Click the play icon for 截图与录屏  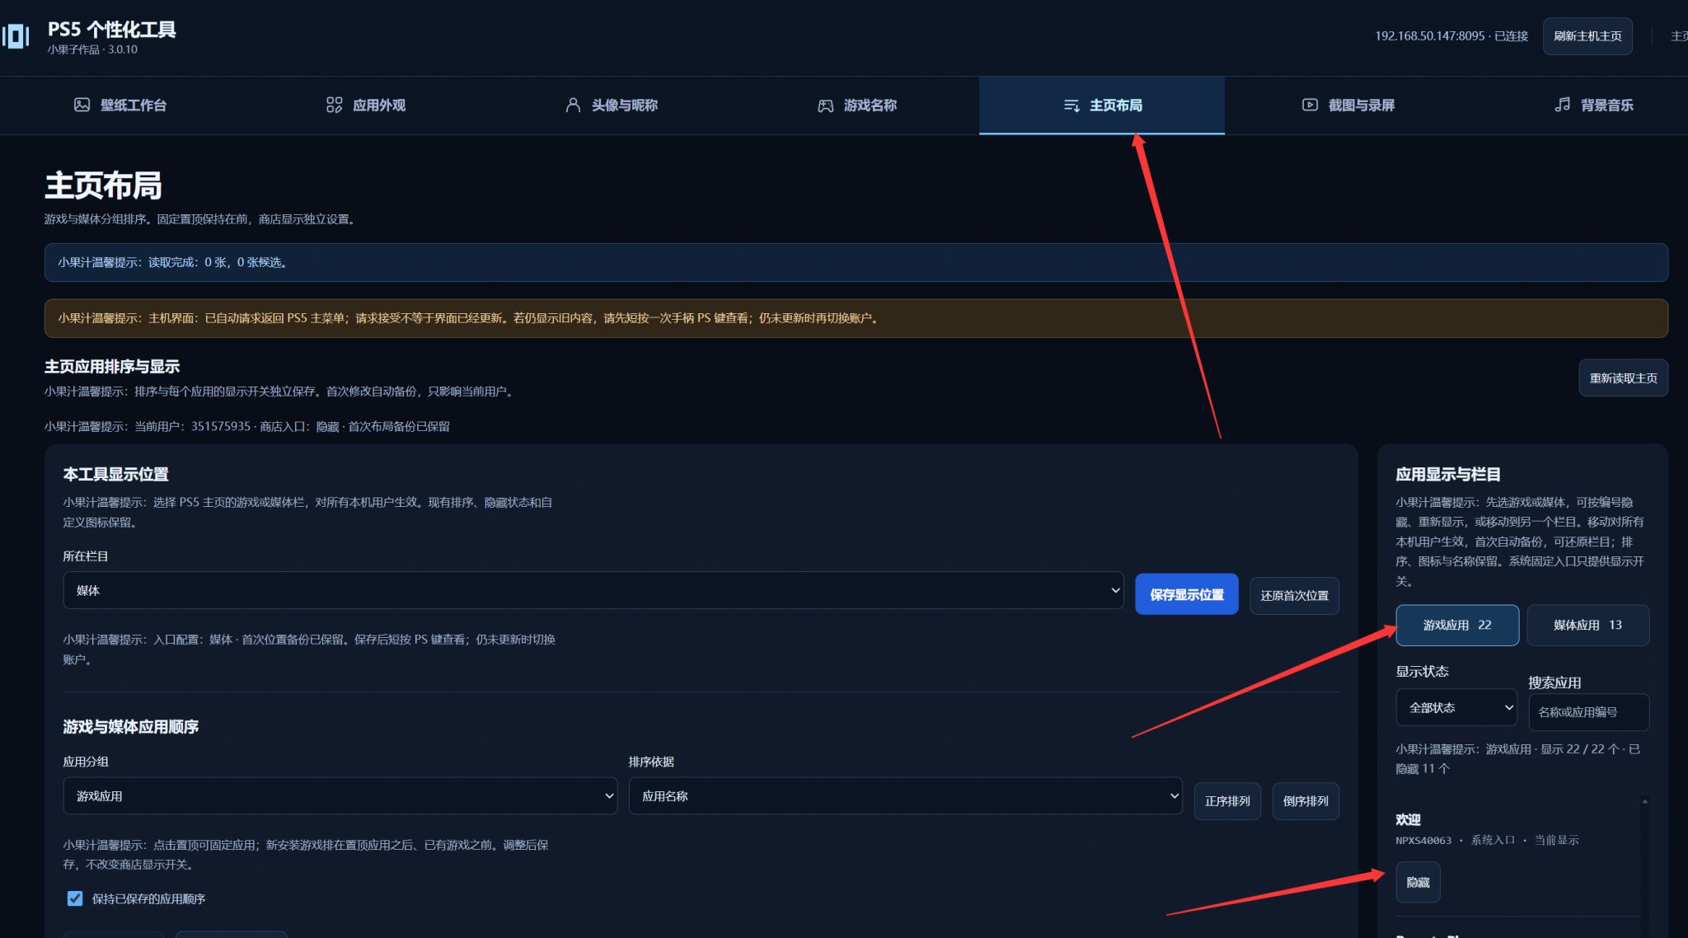pyautogui.click(x=1310, y=105)
